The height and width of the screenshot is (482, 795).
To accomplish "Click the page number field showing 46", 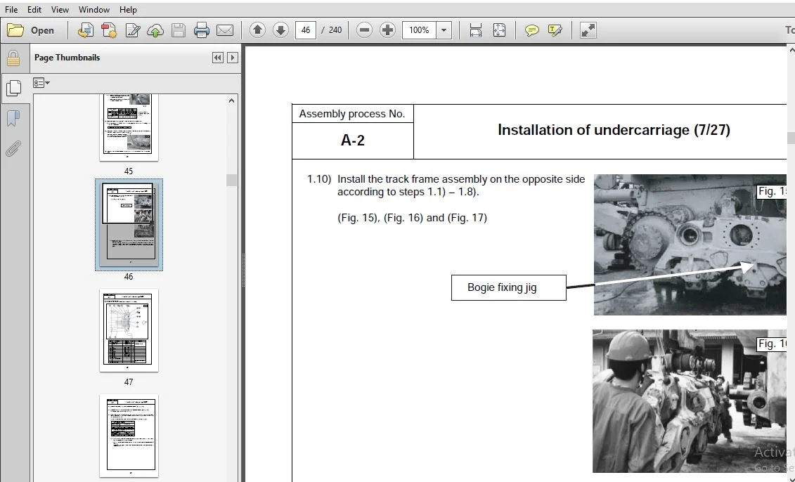I will click(x=306, y=30).
